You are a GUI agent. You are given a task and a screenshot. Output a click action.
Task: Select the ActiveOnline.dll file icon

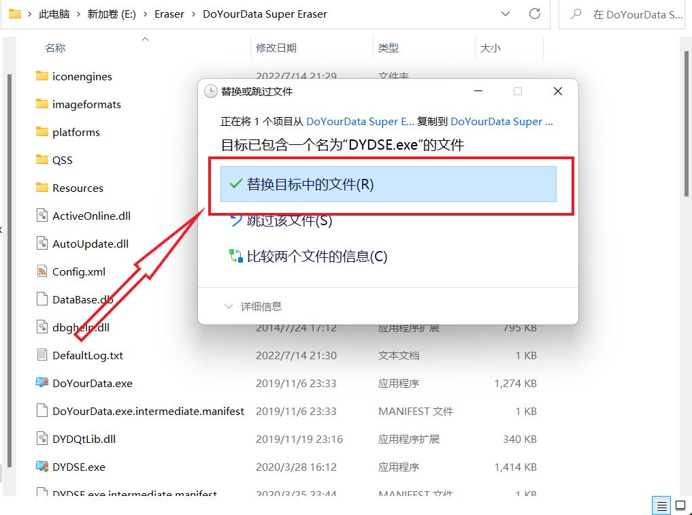pyautogui.click(x=42, y=216)
